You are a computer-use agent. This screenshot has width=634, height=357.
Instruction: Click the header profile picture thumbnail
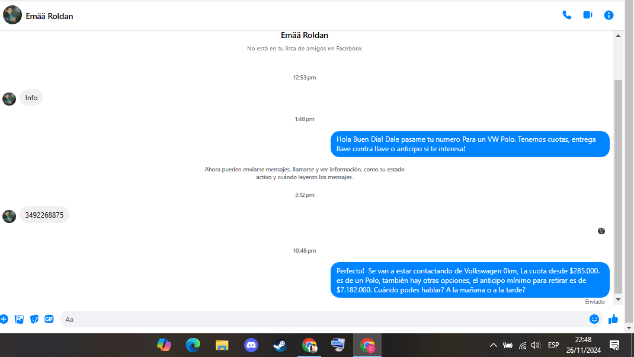(12, 15)
